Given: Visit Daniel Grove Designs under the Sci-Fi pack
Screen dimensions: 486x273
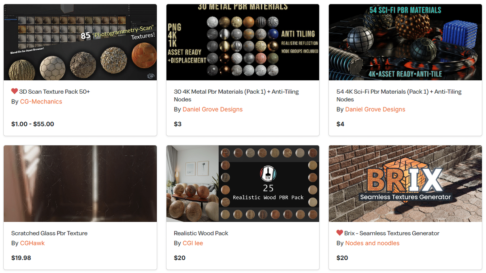Looking at the screenshot, I should tap(375, 109).
